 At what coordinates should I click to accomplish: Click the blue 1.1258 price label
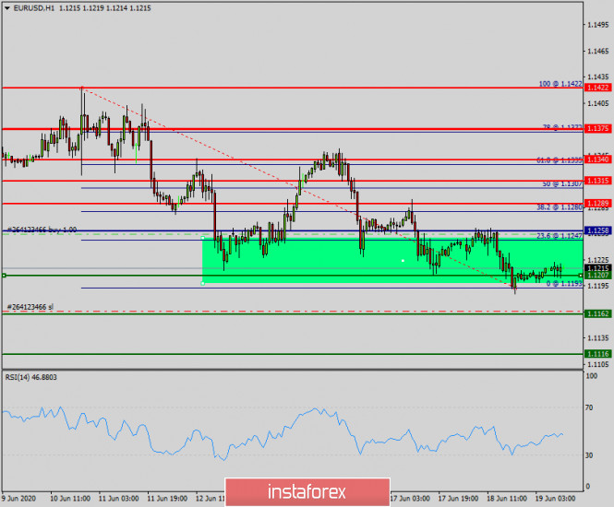click(598, 230)
